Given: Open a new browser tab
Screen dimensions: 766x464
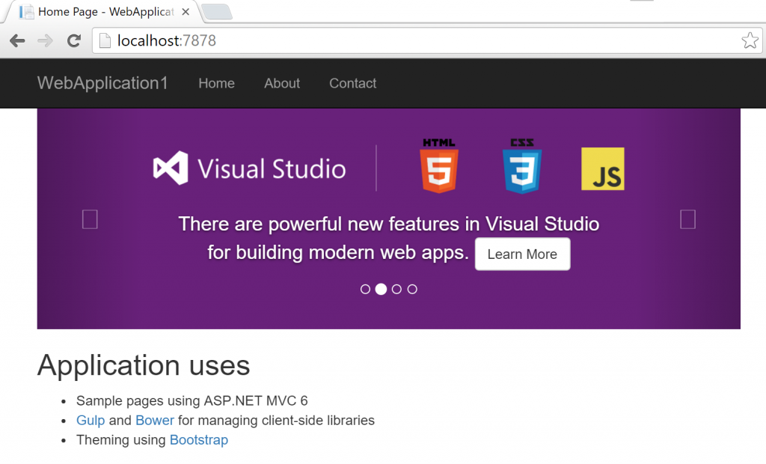Looking at the screenshot, I should [217, 12].
